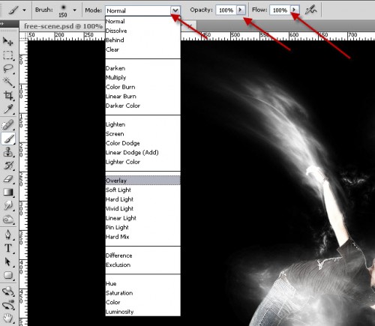
Task: Click the Opacity 100% value field
Action: click(x=226, y=10)
